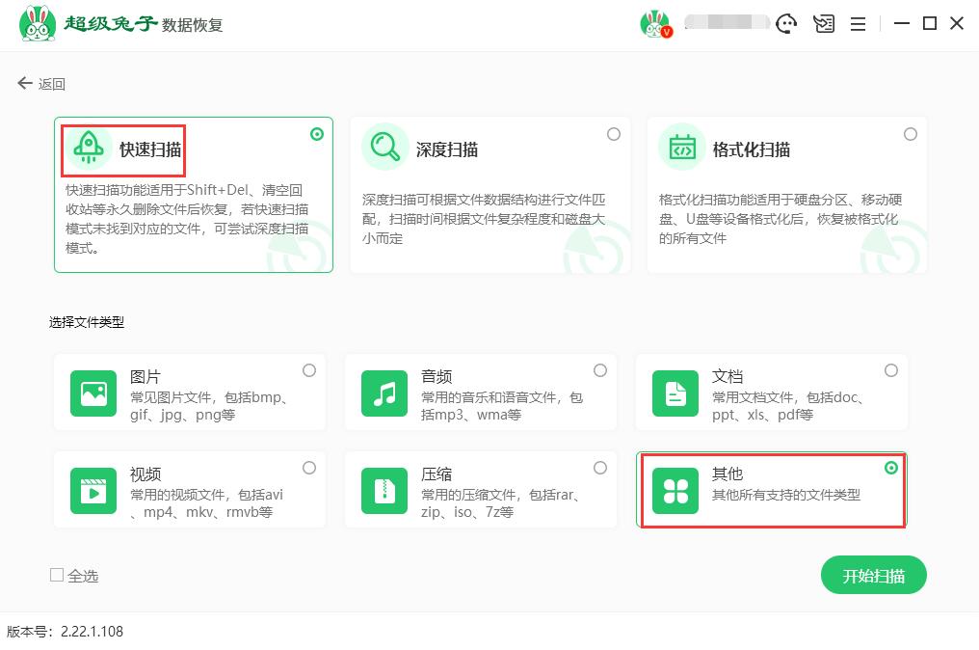This screenshot has height=650, width=979.
Task: Click the 选择文件类型 heading
Action: tap(87, 322)
